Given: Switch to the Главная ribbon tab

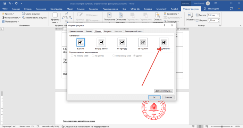Looking at the screenshot, I should [x=16, y=9].
